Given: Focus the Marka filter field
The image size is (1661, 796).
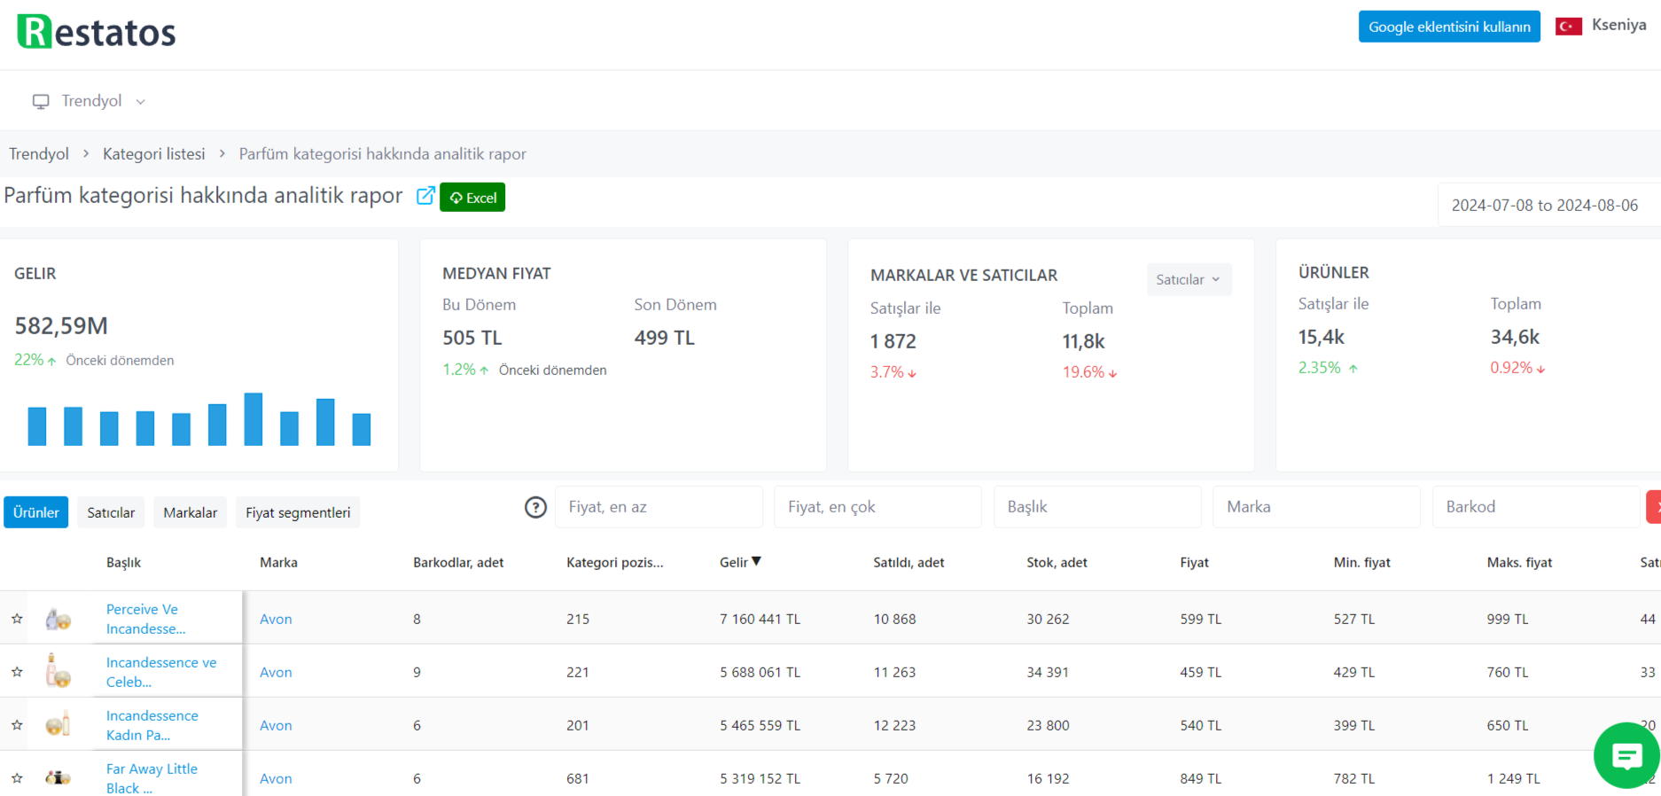Looking at the screenshot, I should tap(1317, 507).
